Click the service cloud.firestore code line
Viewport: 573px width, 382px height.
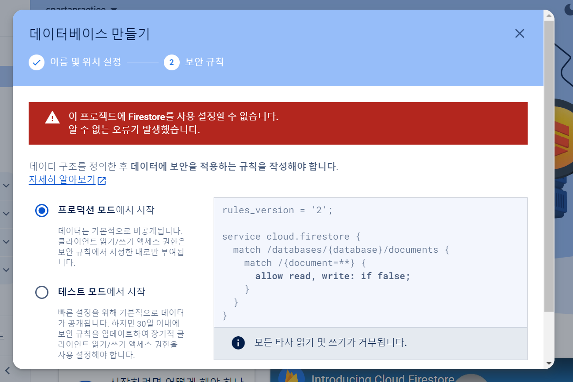coord(292,236)
